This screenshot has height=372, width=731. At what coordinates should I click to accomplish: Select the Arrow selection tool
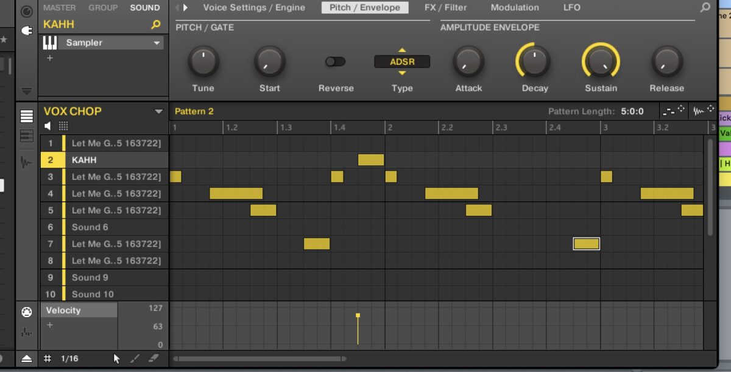pyautogui.click(x=116, y=359)
